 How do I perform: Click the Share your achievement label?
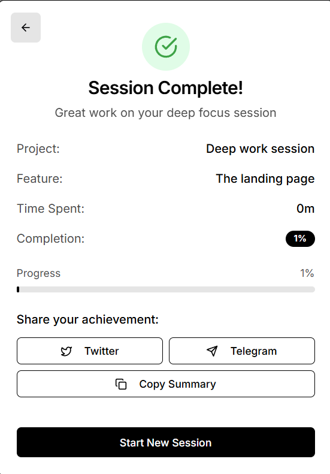point(87,319)
